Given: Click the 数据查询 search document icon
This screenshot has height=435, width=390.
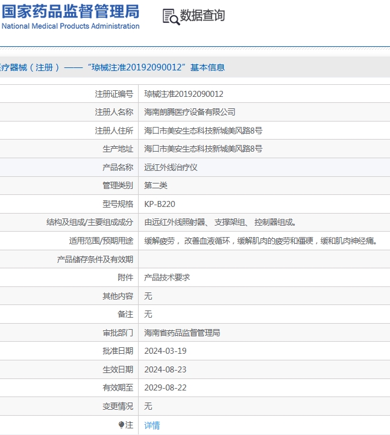Looking at the screenshot, I should click(x=171, y=17).
